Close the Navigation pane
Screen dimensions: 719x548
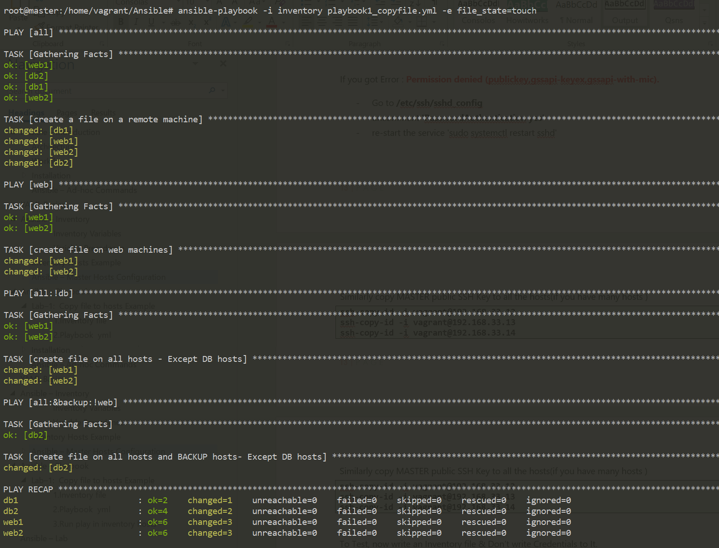[223, 64]
